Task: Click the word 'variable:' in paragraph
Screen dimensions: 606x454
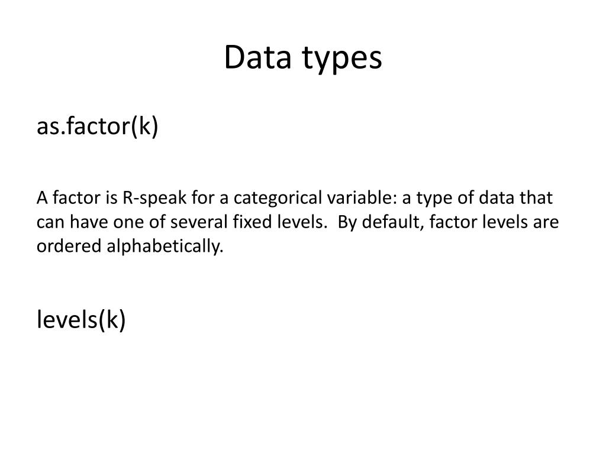Action: [362, 197]
